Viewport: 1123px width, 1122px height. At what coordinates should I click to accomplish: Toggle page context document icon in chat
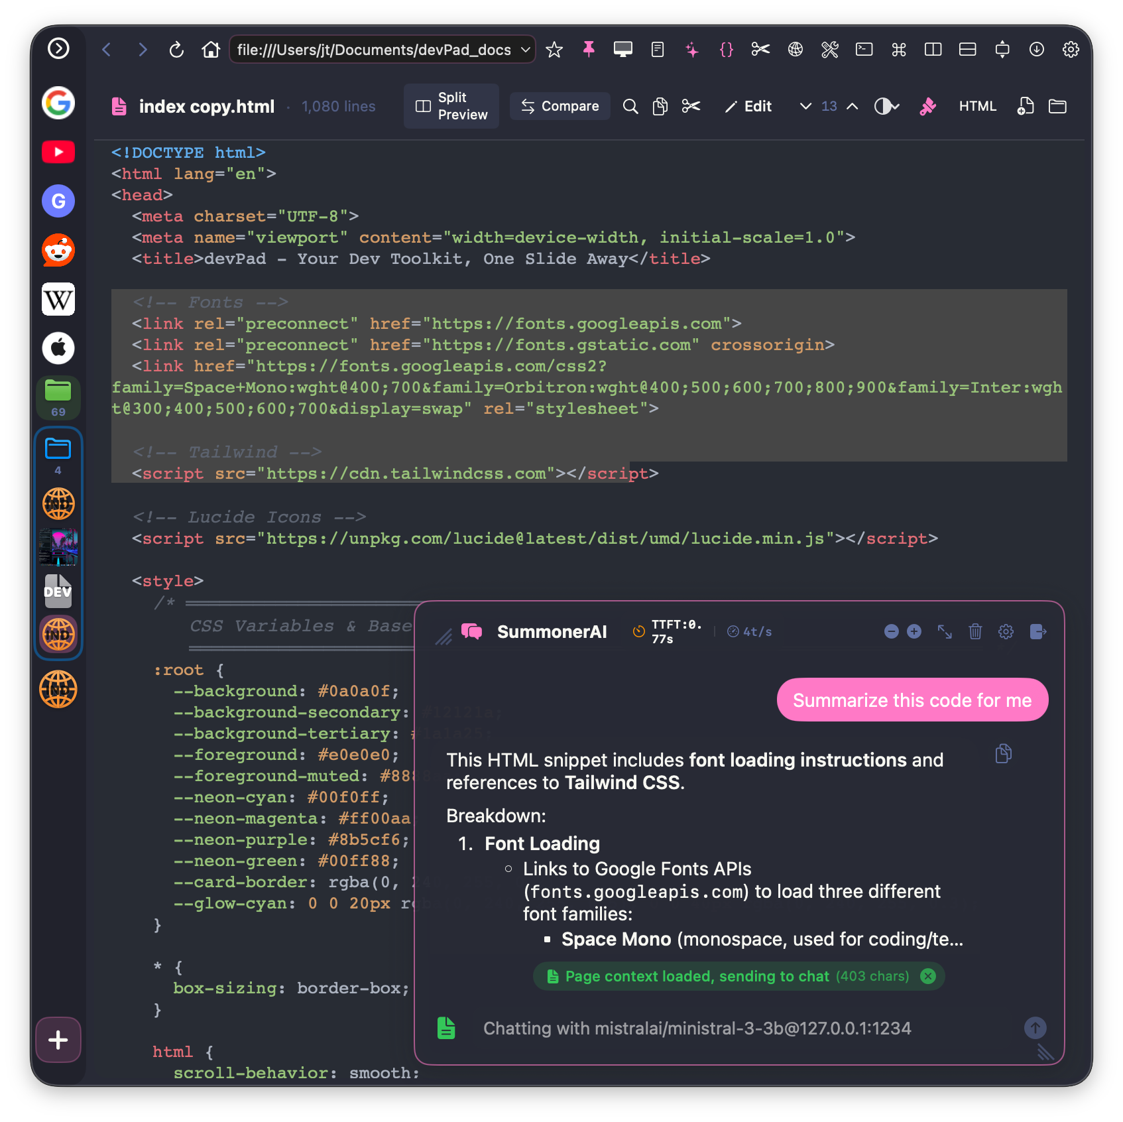click(x=446, y=1028)
